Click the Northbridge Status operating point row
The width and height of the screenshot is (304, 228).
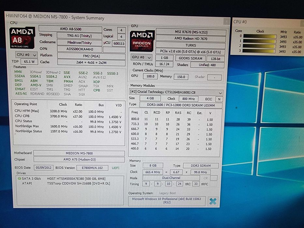[68, 132]
